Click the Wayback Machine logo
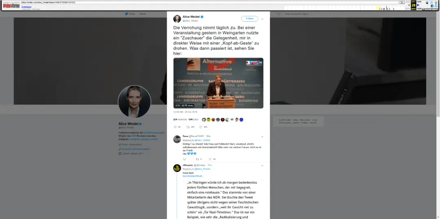This screenshot has height=219, width=440. (x=11, y=5)
